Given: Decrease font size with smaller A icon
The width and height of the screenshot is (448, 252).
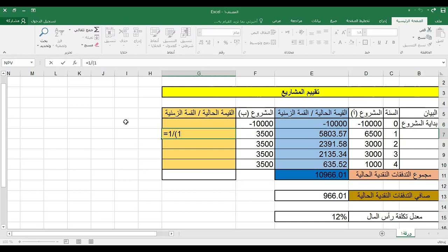Looking at the screenshot, I should (337, 33).
